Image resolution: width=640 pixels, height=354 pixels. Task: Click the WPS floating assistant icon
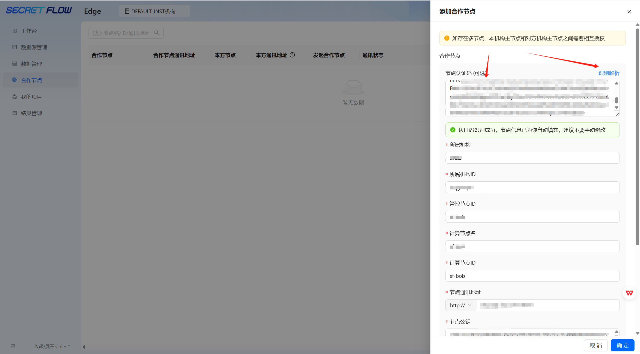pos(629,293)
